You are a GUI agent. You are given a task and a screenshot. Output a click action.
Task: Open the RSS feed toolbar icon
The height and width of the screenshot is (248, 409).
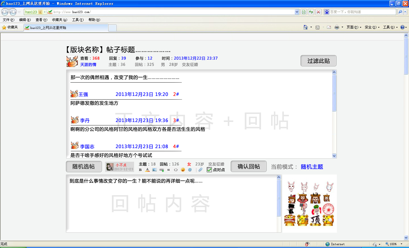coord(318,27)
